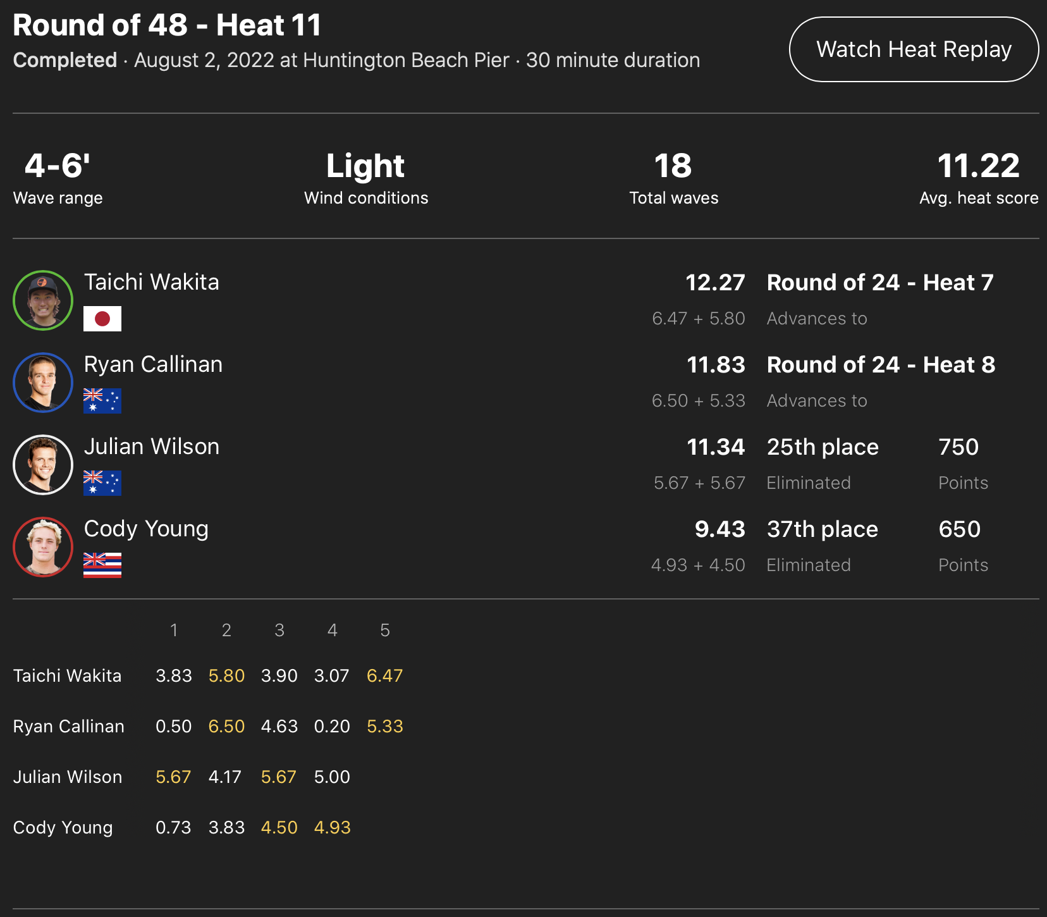Click Julian Wilson's 5.00 wave score
Screen dimensions: 1047x917
(332, 777)
